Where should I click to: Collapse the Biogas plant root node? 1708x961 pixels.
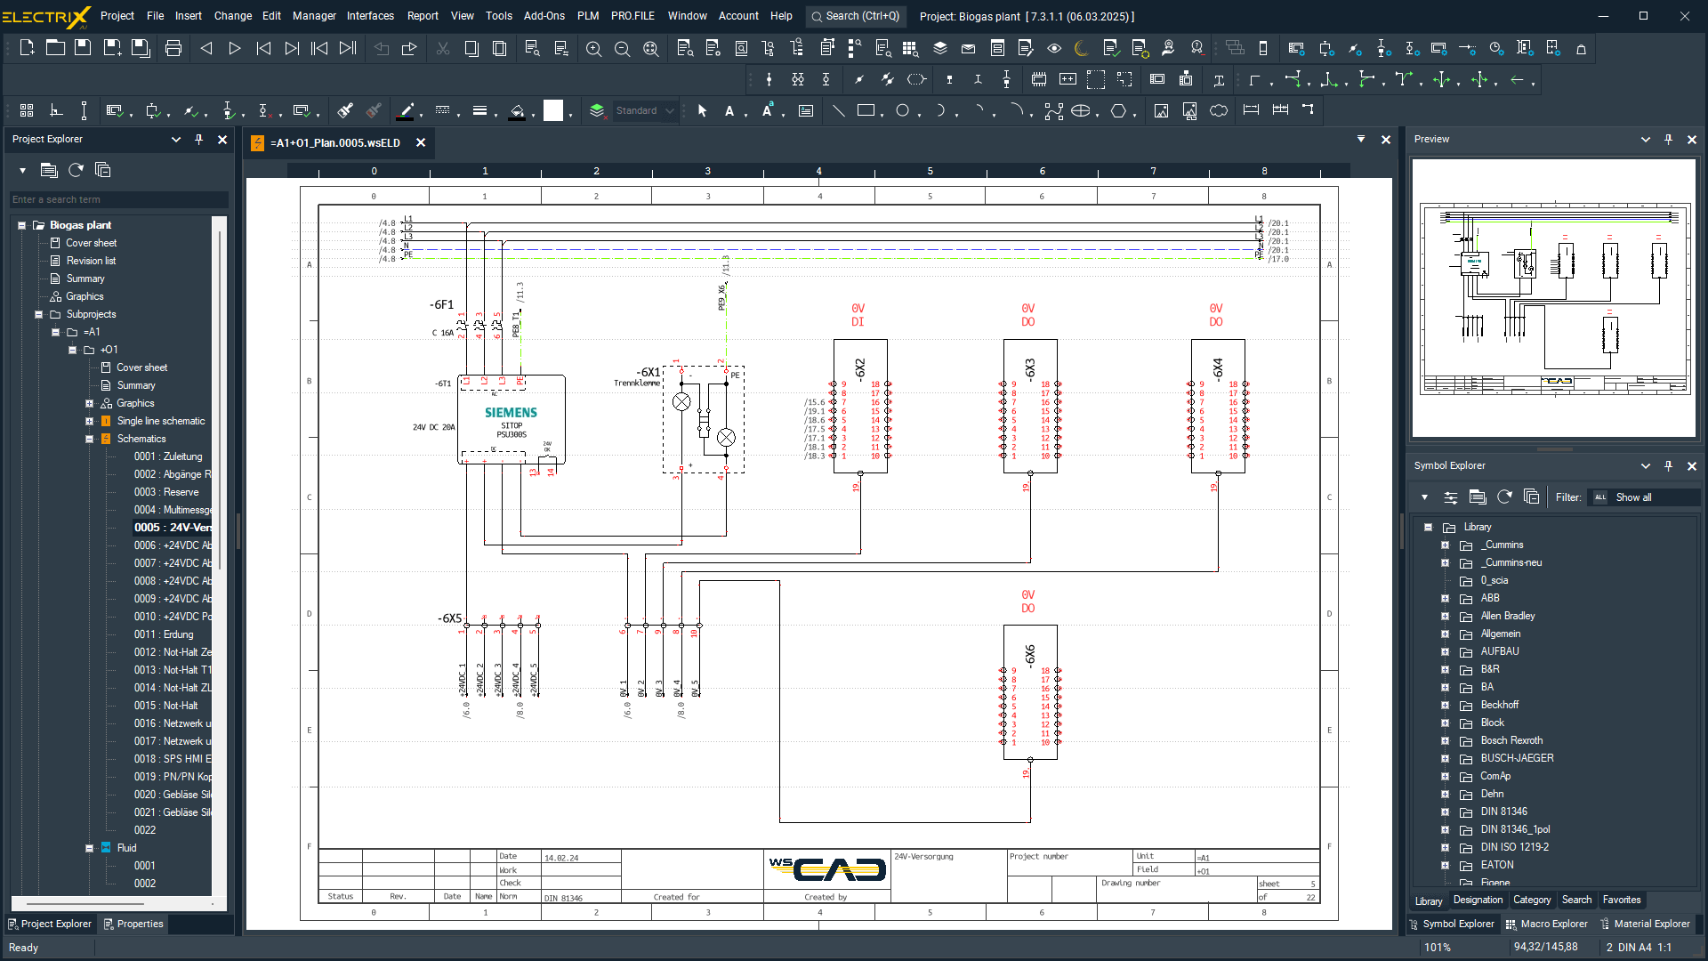(x=22, y=225)
